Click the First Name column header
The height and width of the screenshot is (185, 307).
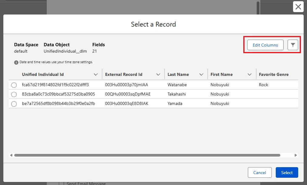click(x=221, y=74)
